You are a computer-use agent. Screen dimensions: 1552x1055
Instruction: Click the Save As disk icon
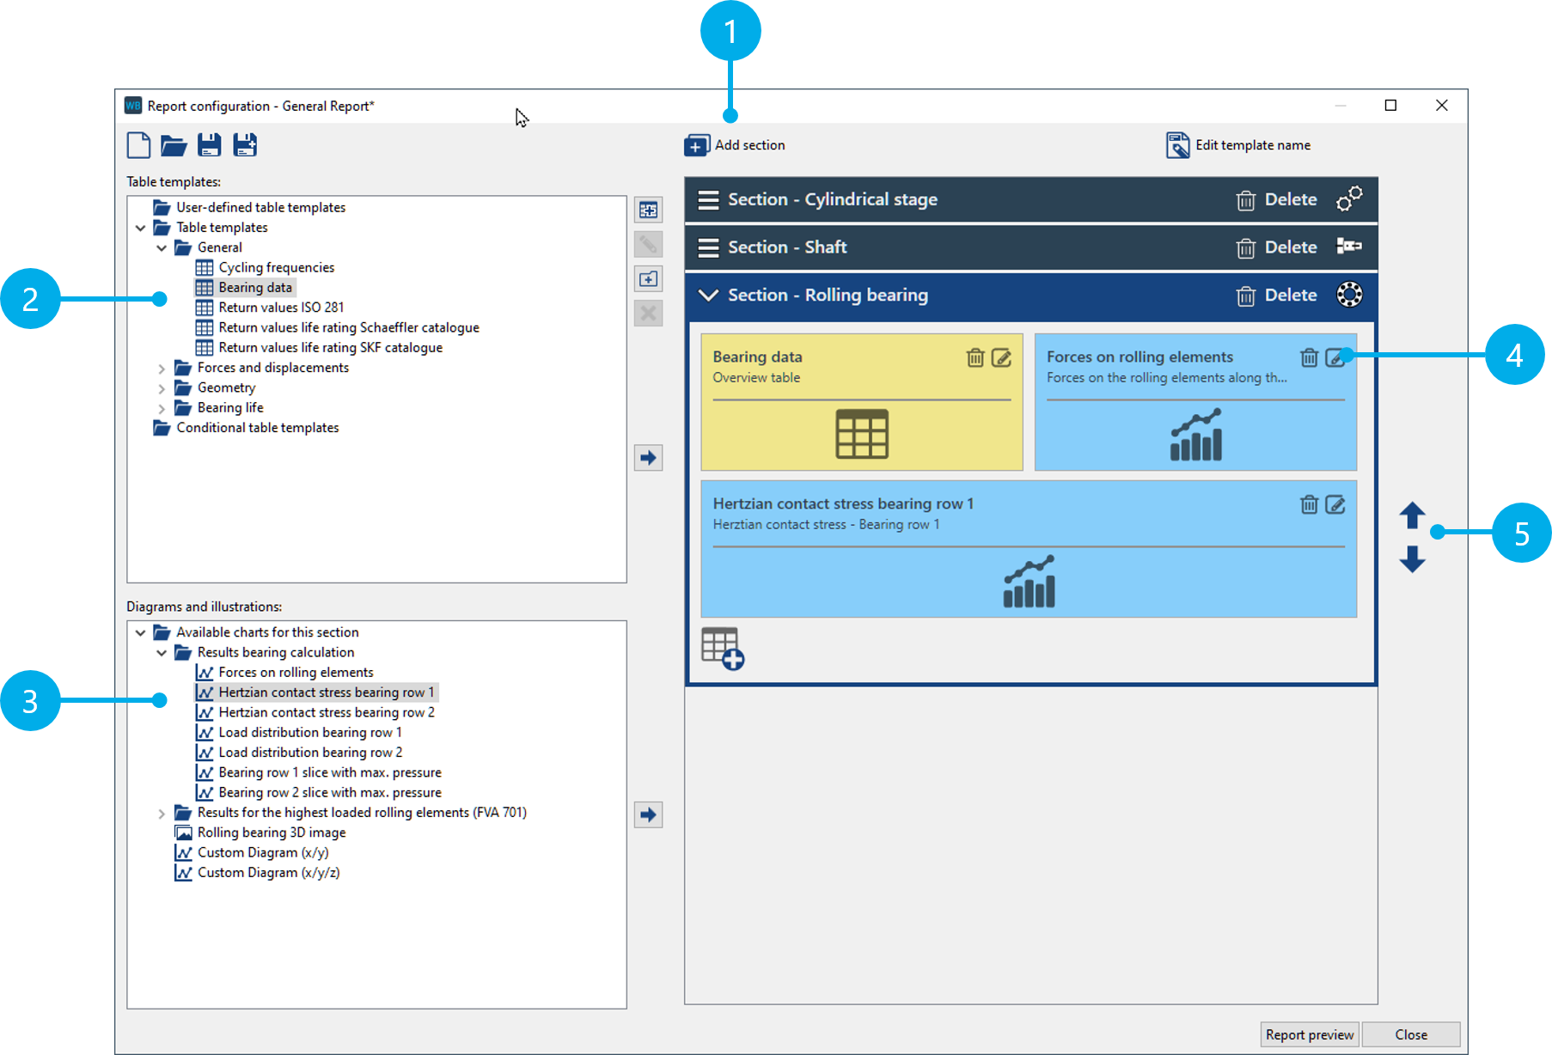[245, 145]
